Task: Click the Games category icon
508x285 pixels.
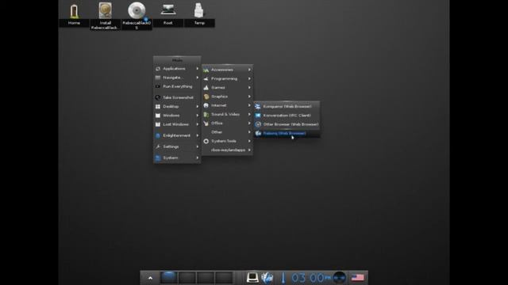Action: [206, 88]
